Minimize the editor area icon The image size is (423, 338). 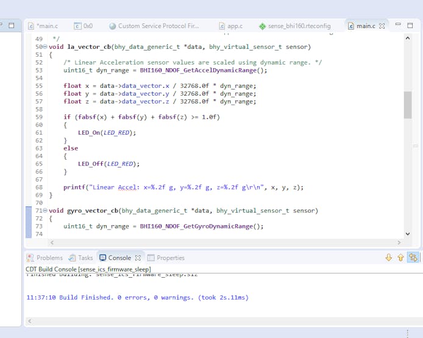(397, 25)
